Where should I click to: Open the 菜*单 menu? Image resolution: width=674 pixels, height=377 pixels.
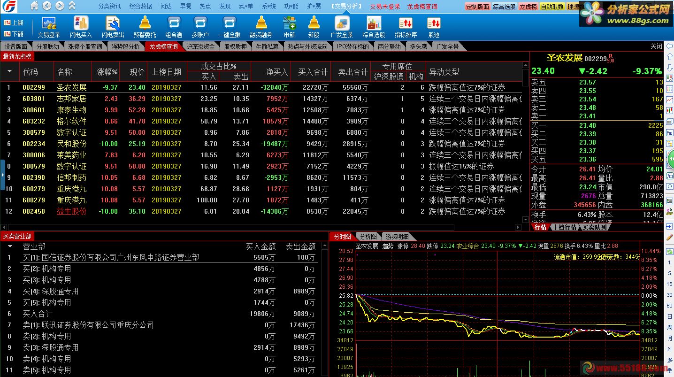click(x=246, y=6)
